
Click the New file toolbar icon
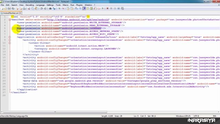pos(2,9)
